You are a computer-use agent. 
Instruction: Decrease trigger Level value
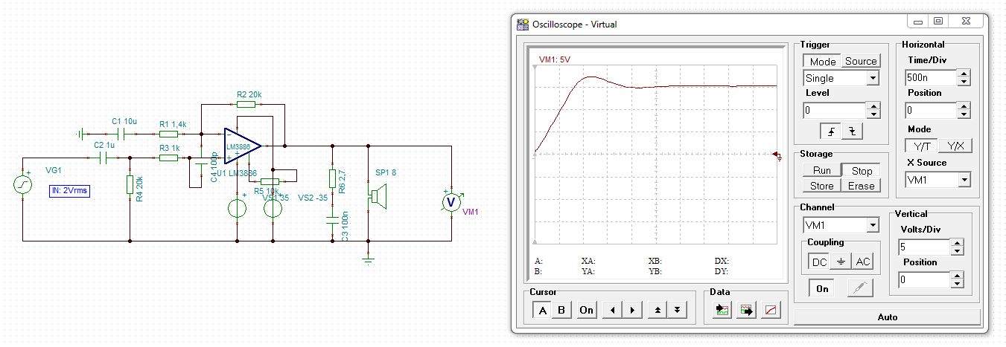(x=873, y=115)
